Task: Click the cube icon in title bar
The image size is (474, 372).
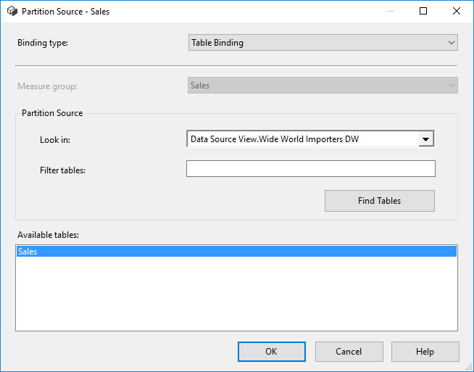Action: 12,11
